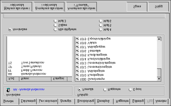Toggle the 1017 Artikelgrupper checkbox
This screenshot has width=171, height=106.
pos(77,47)
